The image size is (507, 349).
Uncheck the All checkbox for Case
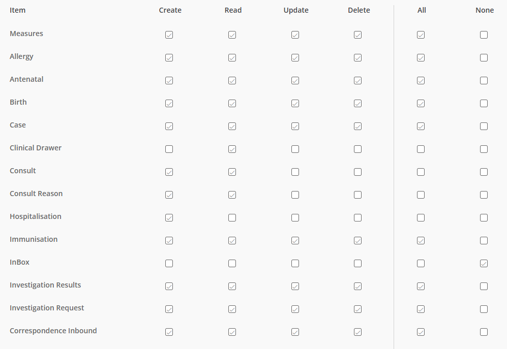(421, 126)
